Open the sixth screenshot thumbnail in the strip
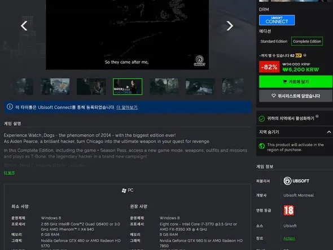The image size is (333, 250). (x=200, y=86)
